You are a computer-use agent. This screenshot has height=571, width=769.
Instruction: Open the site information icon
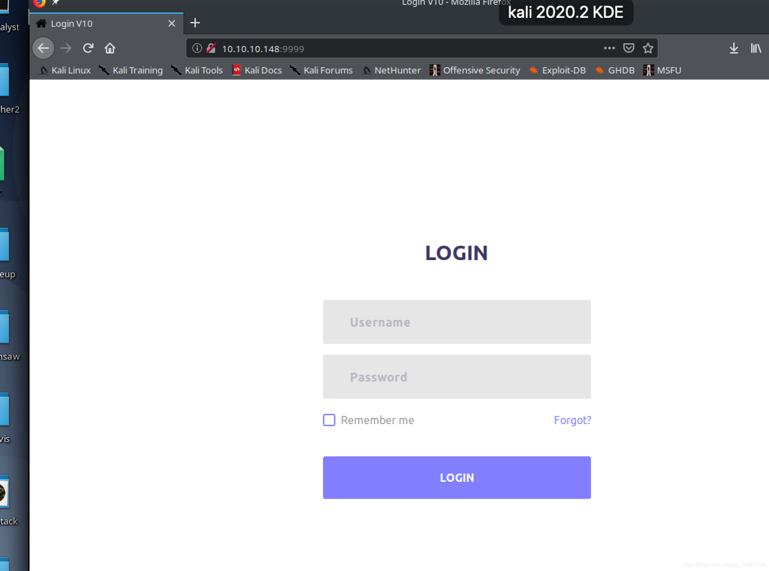coord(197,48)
